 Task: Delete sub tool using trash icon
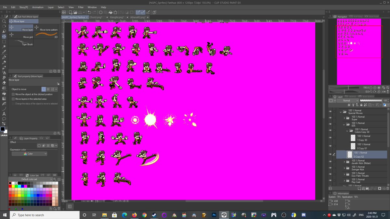[x=58, y=71]
